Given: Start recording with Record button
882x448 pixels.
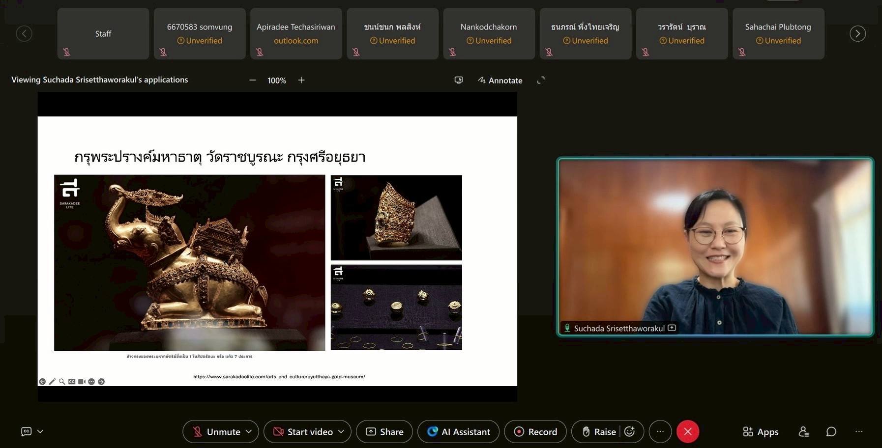Looking at the screenshot, I should pos(535,431).
